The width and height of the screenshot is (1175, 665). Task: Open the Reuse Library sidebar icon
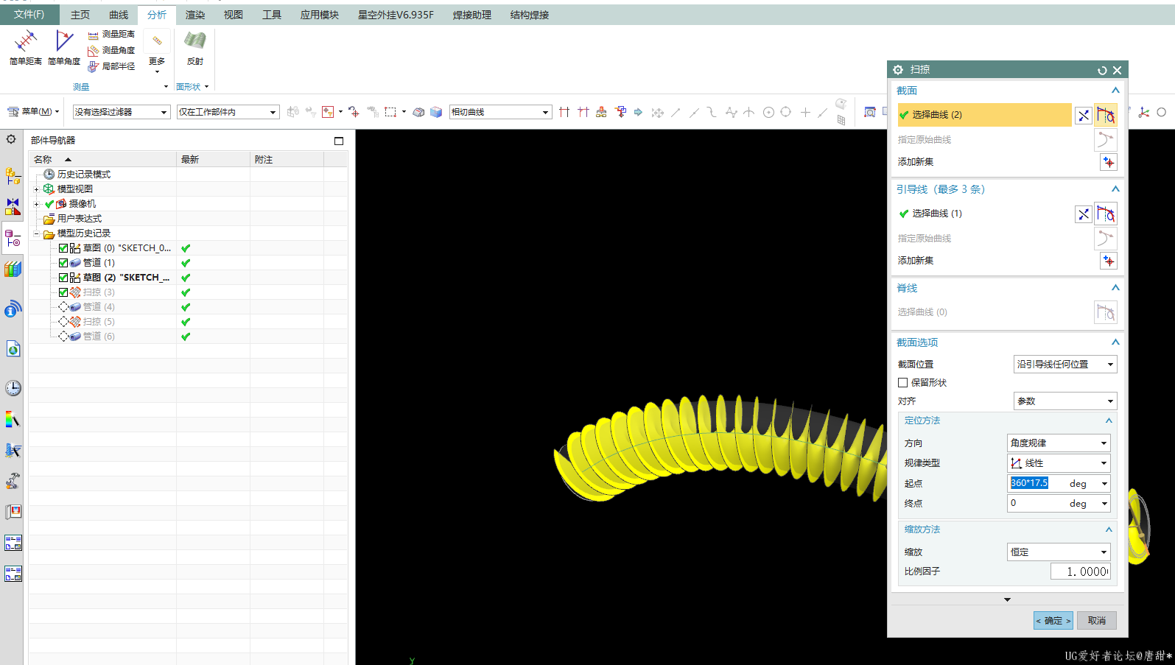(13, 270)
